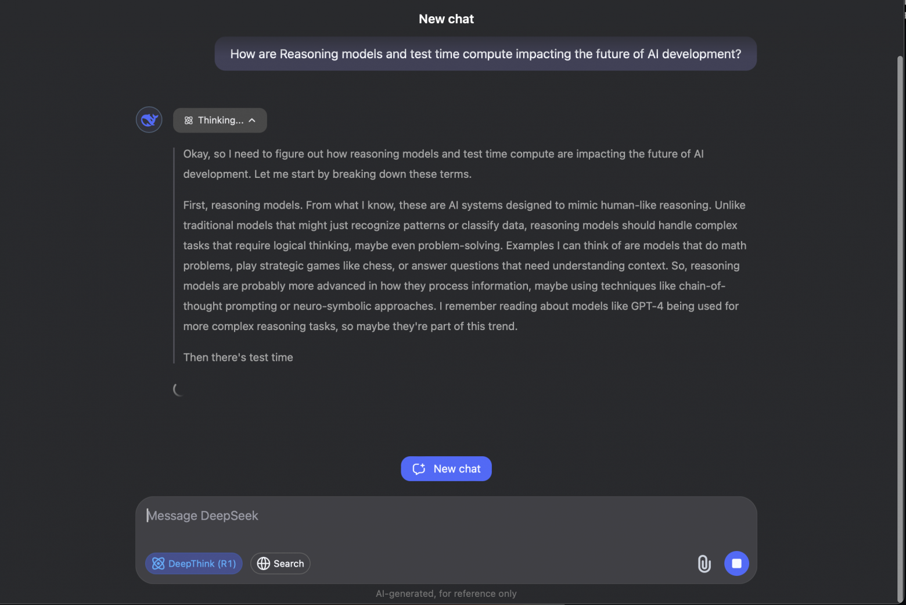Click the paperclip attachment icon

point(704,563)
